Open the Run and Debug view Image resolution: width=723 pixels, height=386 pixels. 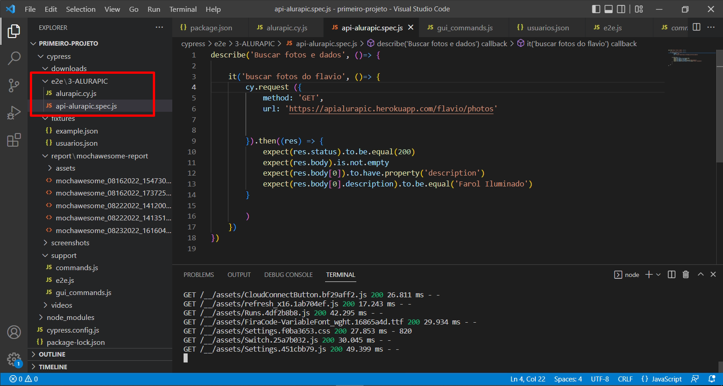pyautogui.click(x=14, y=113)
